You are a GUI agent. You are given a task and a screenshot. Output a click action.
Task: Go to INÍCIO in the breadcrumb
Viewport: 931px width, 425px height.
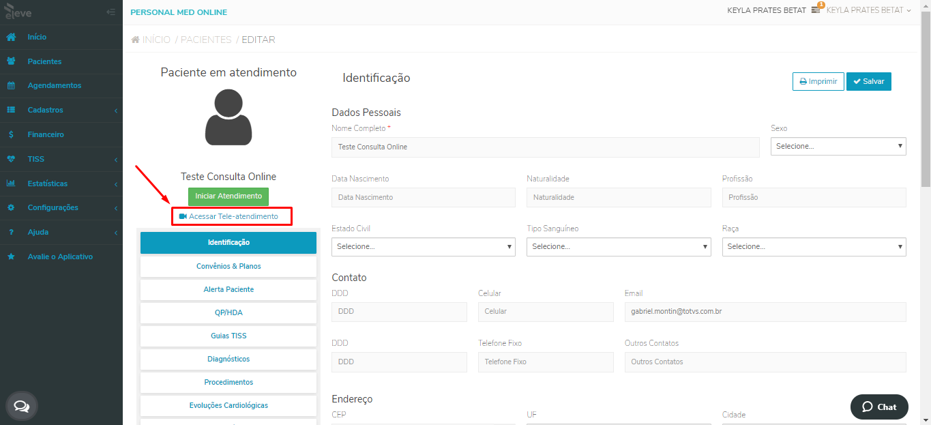point(156,40)
